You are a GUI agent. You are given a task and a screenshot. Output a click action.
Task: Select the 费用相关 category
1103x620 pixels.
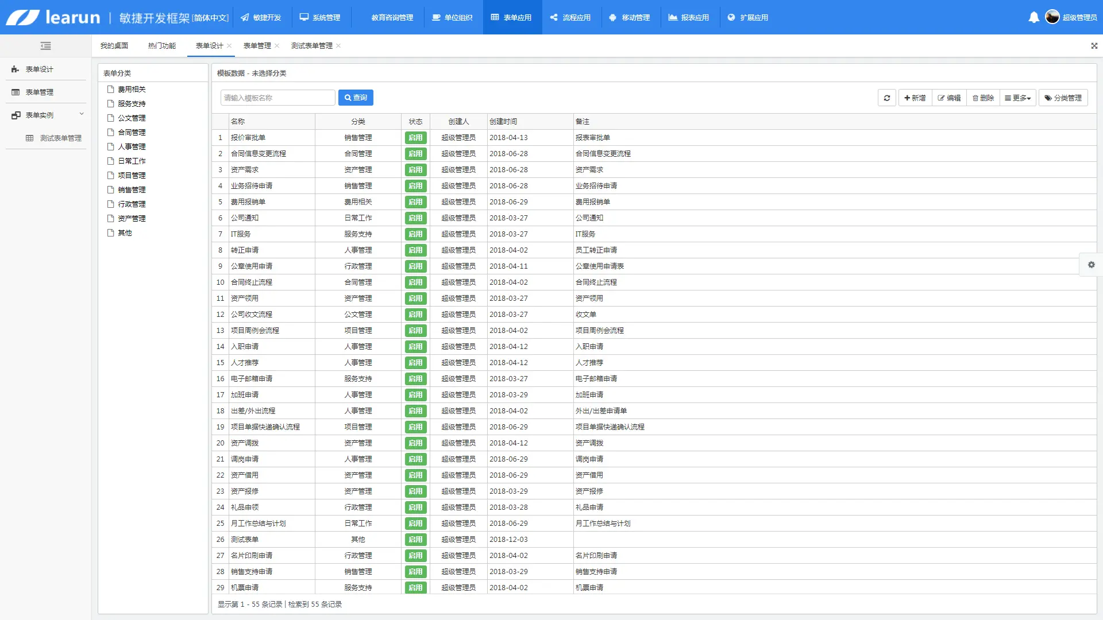pos(132,89)
